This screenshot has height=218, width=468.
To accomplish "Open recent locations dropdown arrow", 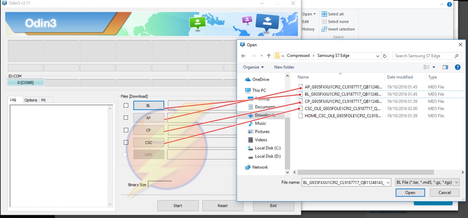I will pyautogui.click(x=261, y=56).
